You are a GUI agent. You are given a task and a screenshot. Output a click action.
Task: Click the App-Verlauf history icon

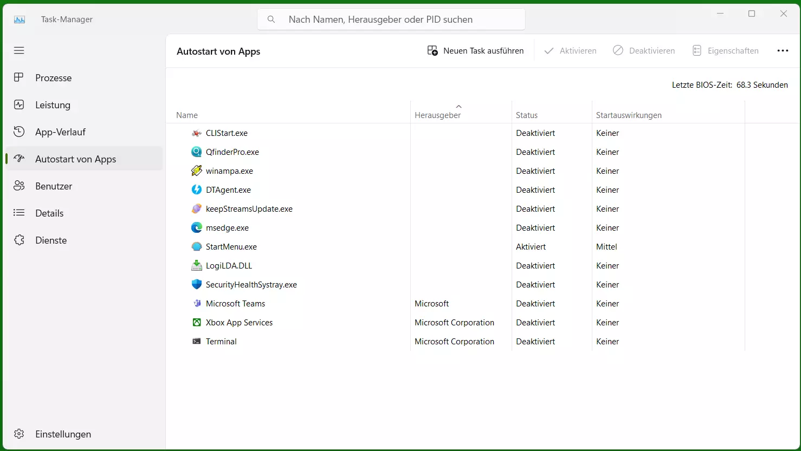(x=19, y=132)
